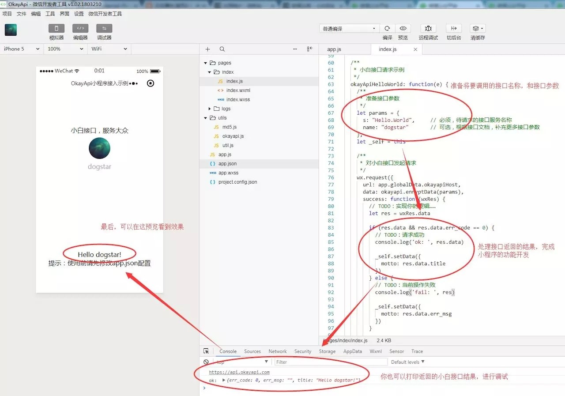Open okayapi.js in the file tree

[x=233, y=136]
